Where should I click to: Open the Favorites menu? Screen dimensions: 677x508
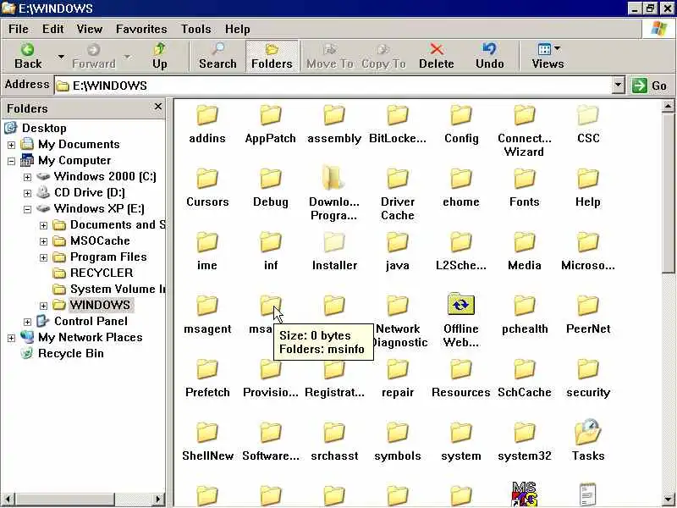pos(141,29)
